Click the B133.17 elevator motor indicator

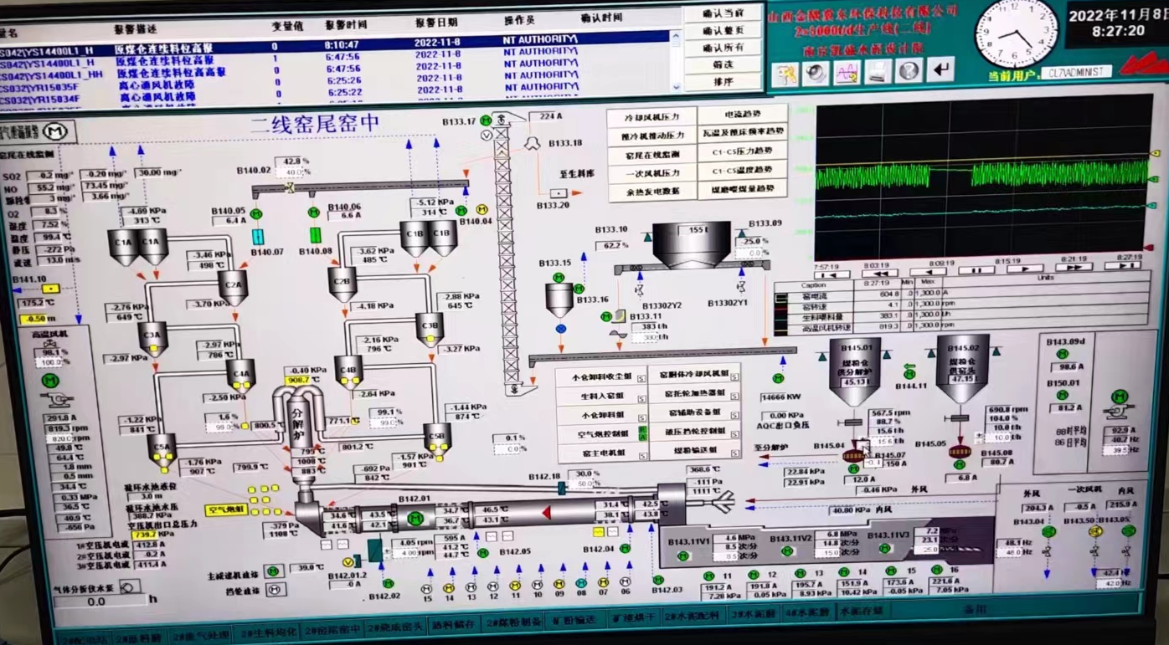coord(486,121)
